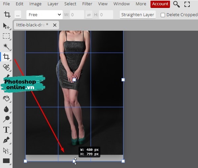Select the Move tool
198x168 pixels.
[6, 26]
